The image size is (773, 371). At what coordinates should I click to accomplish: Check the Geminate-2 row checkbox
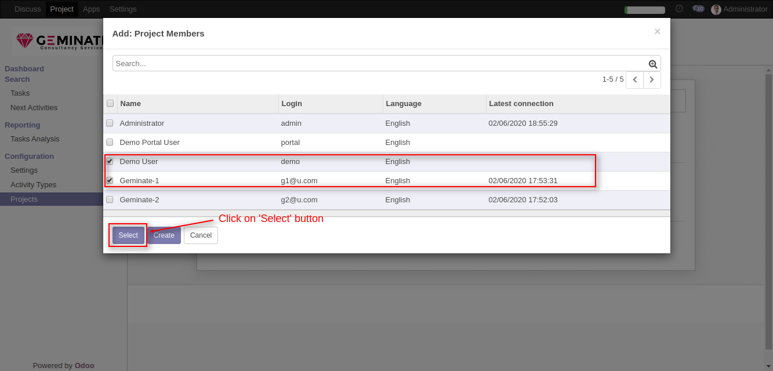point(110,199)
